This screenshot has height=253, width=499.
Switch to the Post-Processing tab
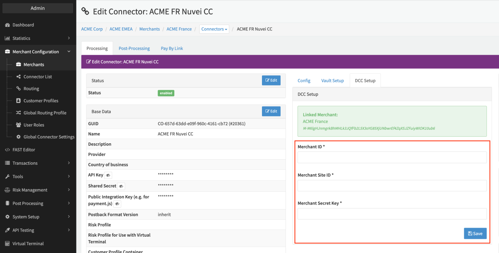pyautogui.click(x=134, y=48)
